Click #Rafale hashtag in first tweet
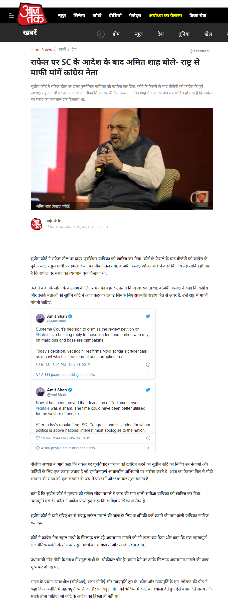Image resolution: width=228 pixels, height=601 pixels. 43,335
